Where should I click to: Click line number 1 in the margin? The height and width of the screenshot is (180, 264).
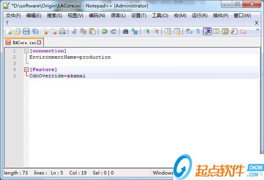pyautogui.click(x=15, y=51)
